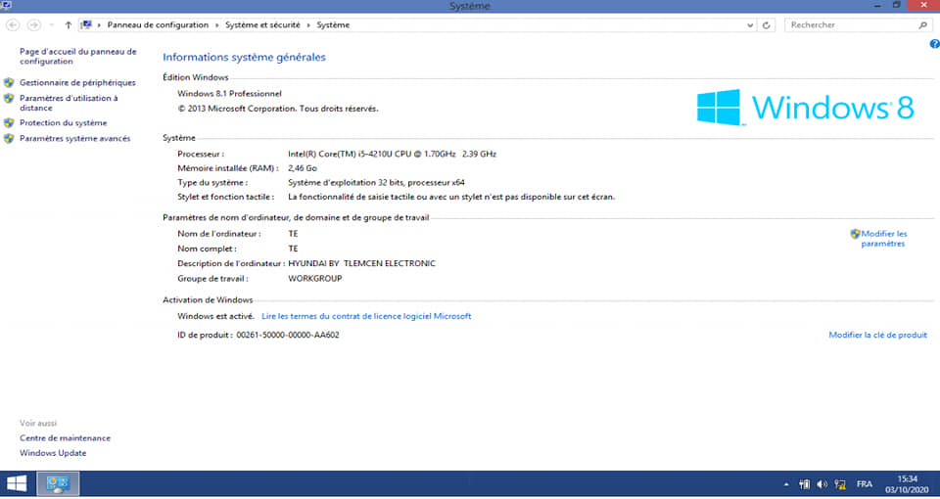This screenshot has width=940, height=499.
Task: Switch input language via FRA indicator
Action: (x=865, y=484)
